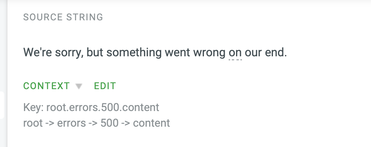Image resolution: width=371 pixels, height=147 pixels.
Task: Click the word "sorry," in the source string
Action: tap(69, 53)
